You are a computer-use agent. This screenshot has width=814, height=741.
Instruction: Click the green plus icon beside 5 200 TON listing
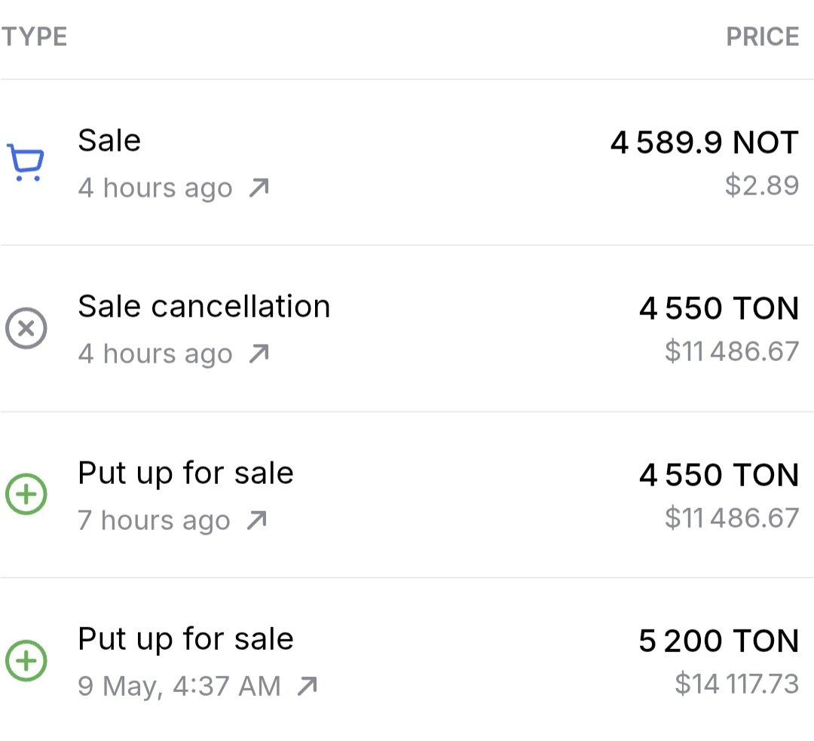(26, 660)
